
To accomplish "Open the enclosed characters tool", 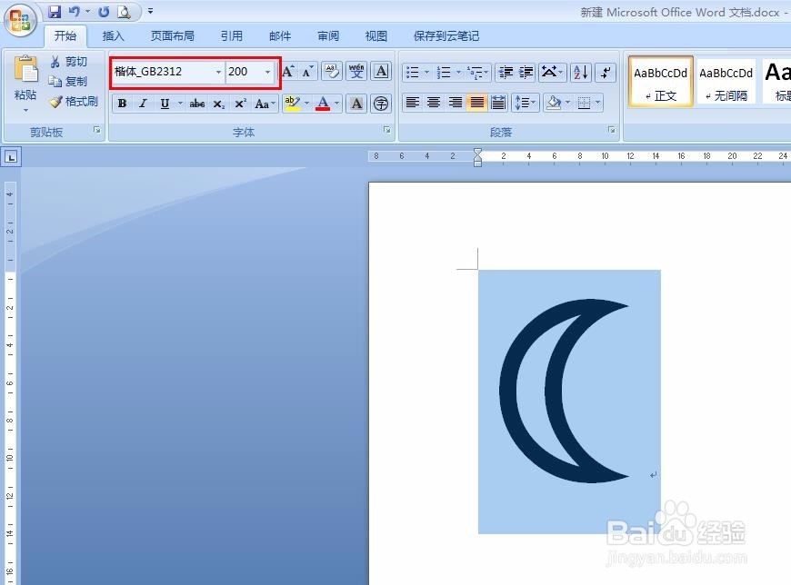I will [381, 104].
